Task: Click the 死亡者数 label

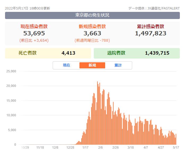Action: [28, 53]
